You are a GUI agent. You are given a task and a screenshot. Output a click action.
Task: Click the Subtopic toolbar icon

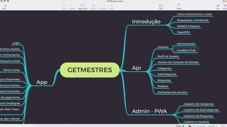pos(72,6)
